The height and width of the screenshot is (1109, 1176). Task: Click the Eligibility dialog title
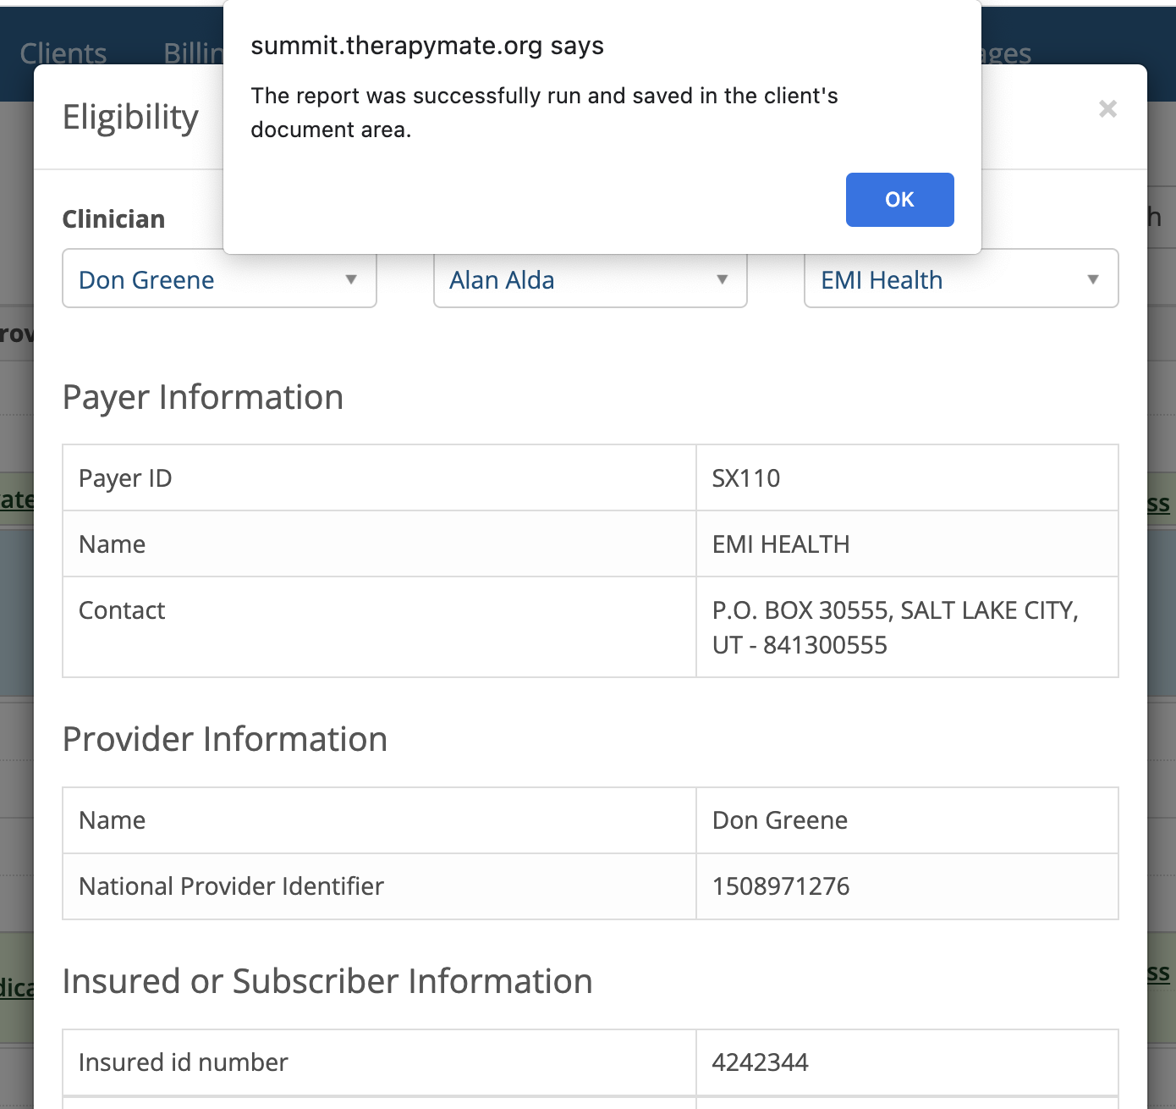coord(129,117)
